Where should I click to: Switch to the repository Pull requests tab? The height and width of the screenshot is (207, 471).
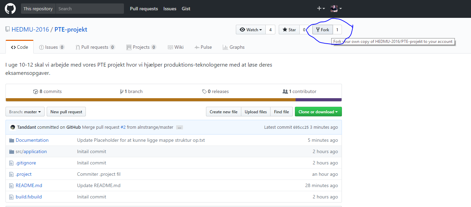[x=95, y=47]
